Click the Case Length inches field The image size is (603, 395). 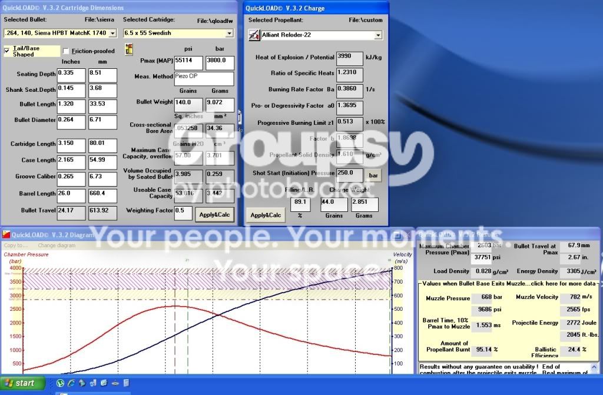[71, 162]
